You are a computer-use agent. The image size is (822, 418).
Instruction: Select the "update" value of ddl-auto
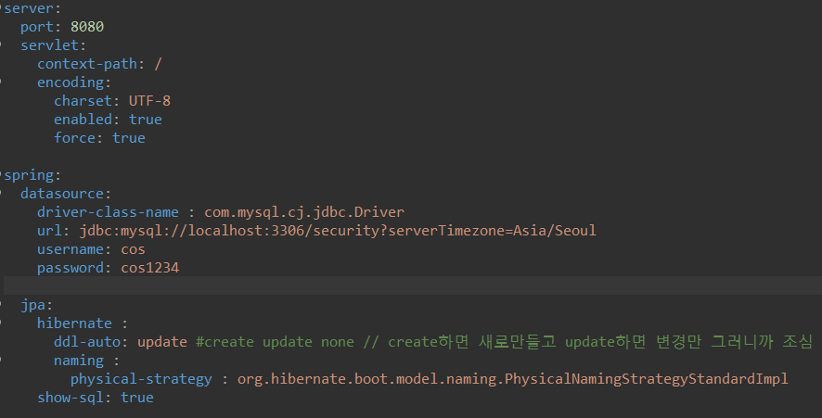point(162,342)
